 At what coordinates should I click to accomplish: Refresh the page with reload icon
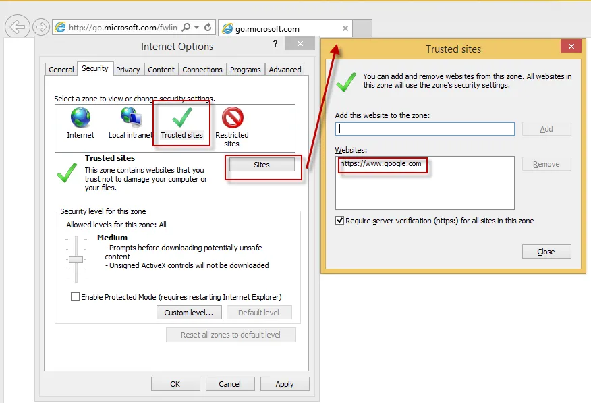click(208, 27)
